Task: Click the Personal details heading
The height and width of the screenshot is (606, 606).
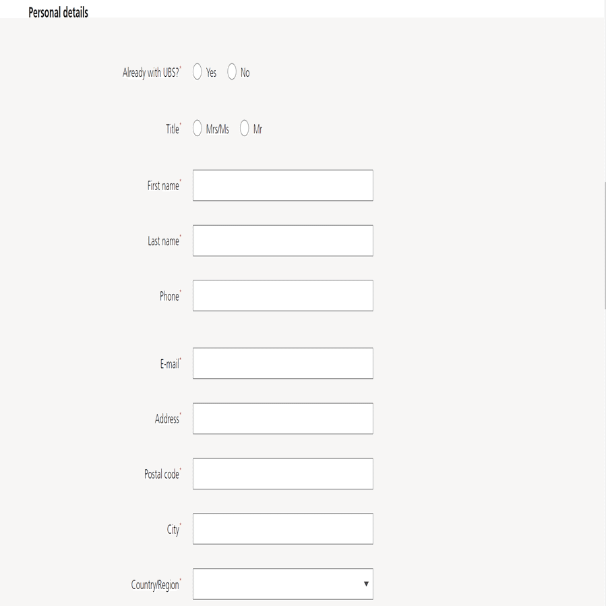Action: click(x=58, y=12)
